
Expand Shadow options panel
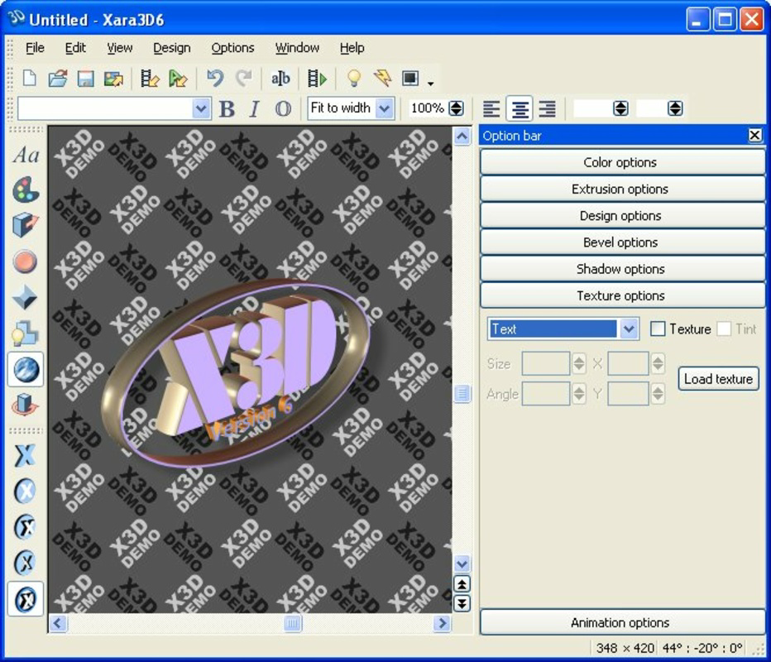[622, 269]
